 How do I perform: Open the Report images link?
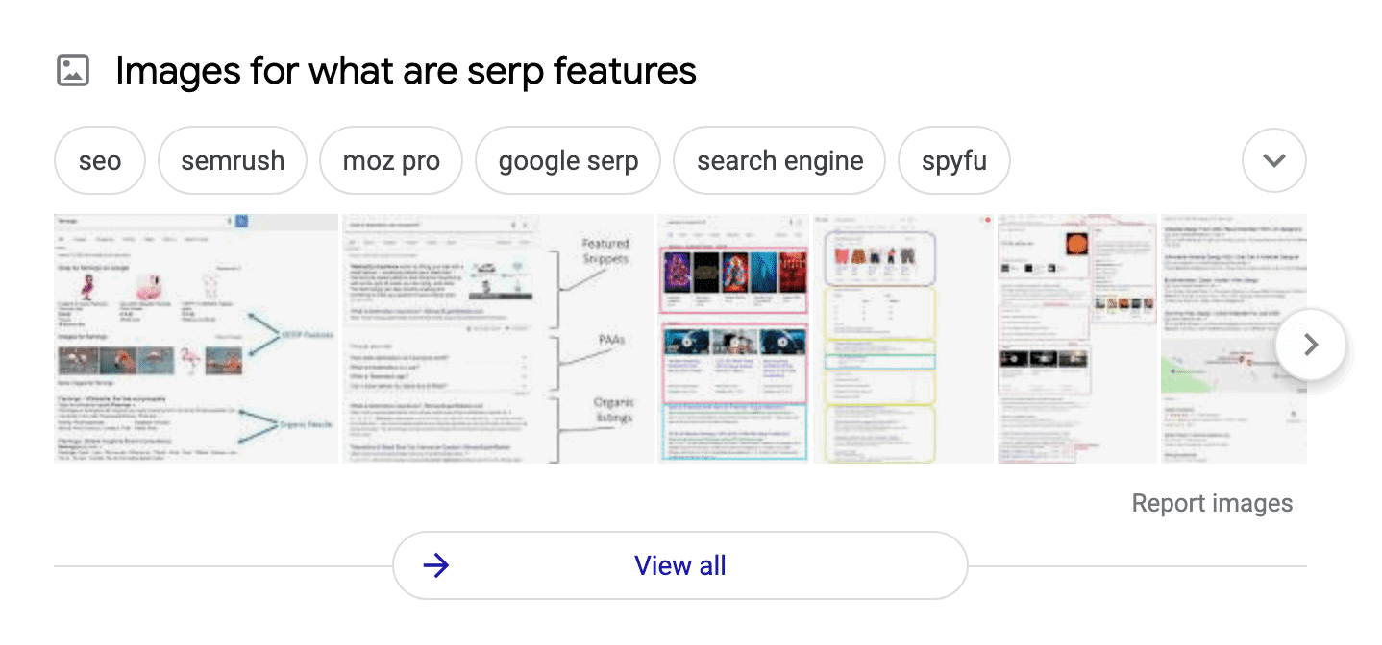coord(1212,502)
